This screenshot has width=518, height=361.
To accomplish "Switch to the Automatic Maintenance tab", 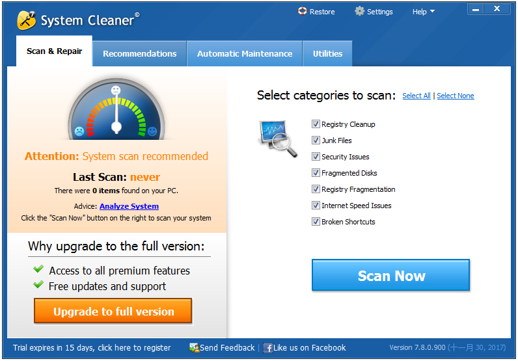I will pyautogui.click(x=245, y=53).
